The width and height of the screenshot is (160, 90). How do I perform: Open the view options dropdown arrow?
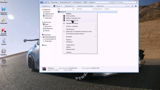click(129, 6)
